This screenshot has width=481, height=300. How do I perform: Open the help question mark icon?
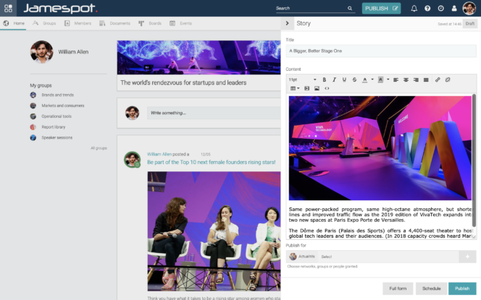tap(427, 9)
